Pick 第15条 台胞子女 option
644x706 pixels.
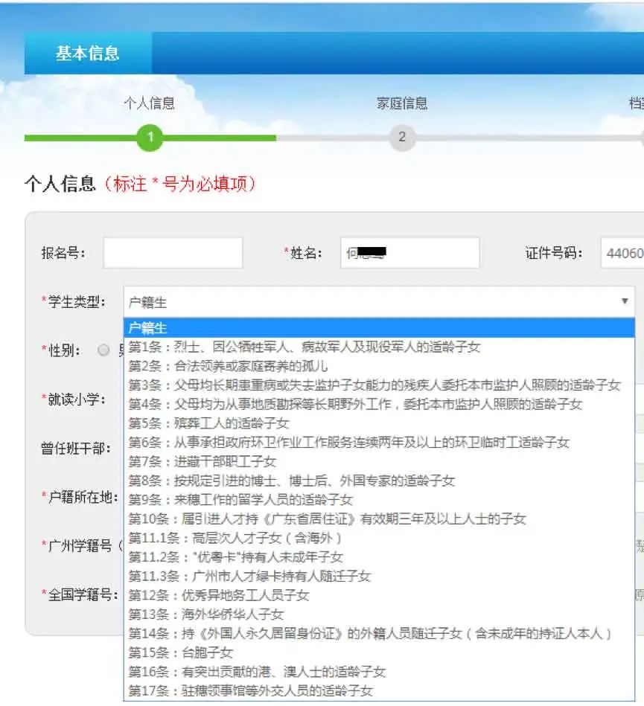[x=379, y=653]
